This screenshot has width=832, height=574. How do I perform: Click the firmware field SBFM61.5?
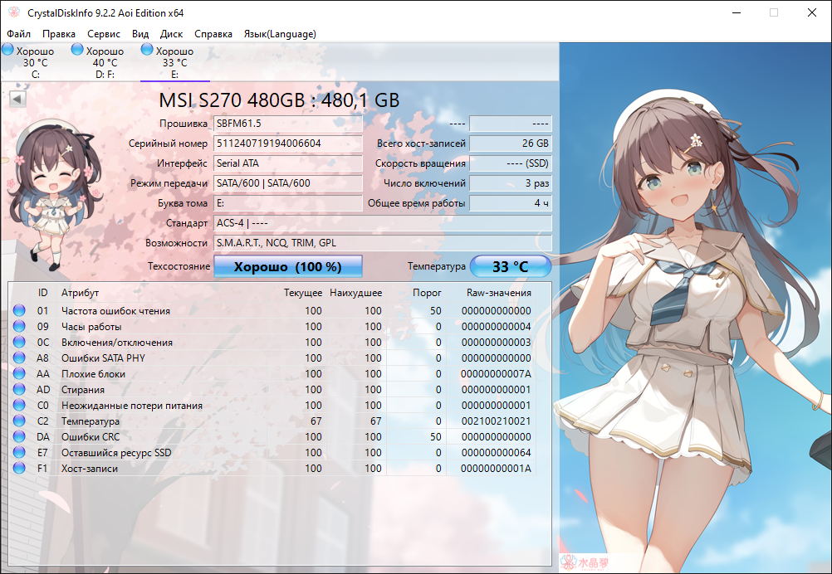pos(288,124)
